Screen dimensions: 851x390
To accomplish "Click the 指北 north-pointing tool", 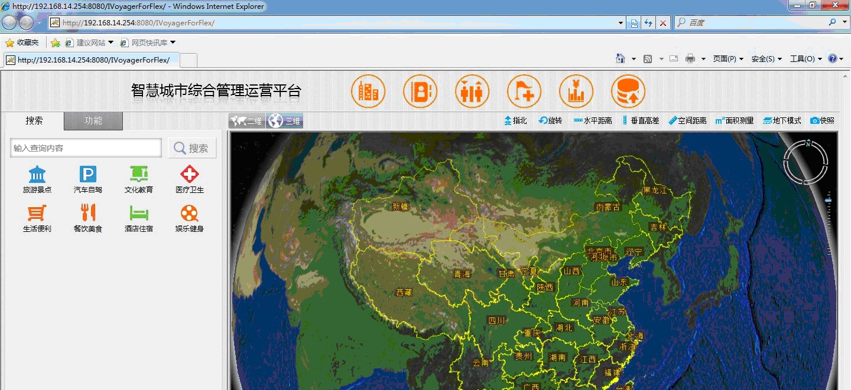I will tap(515, 120).
